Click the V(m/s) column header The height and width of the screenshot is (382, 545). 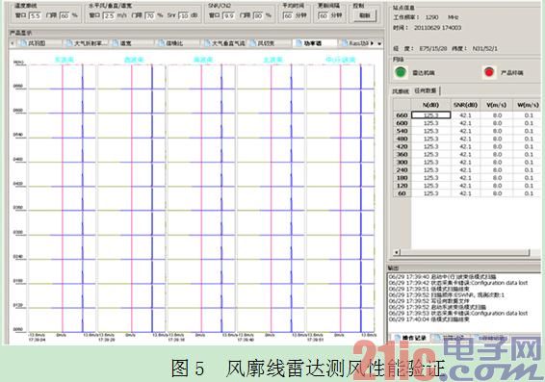[x=496, y=105]
